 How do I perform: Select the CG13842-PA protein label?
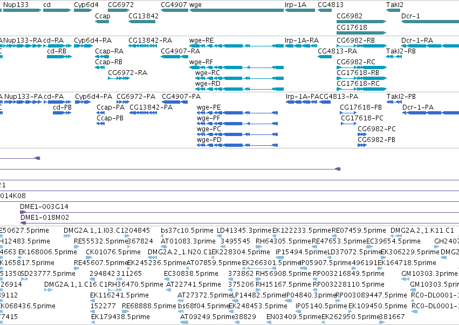[151, 107]
